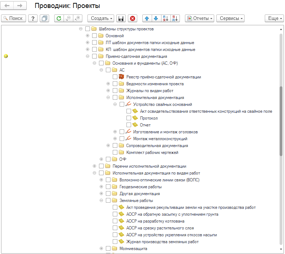The width and height of the screenshot is (285, 254).
Task: Select the Другая документация row
Action: (x=139, y=194)
